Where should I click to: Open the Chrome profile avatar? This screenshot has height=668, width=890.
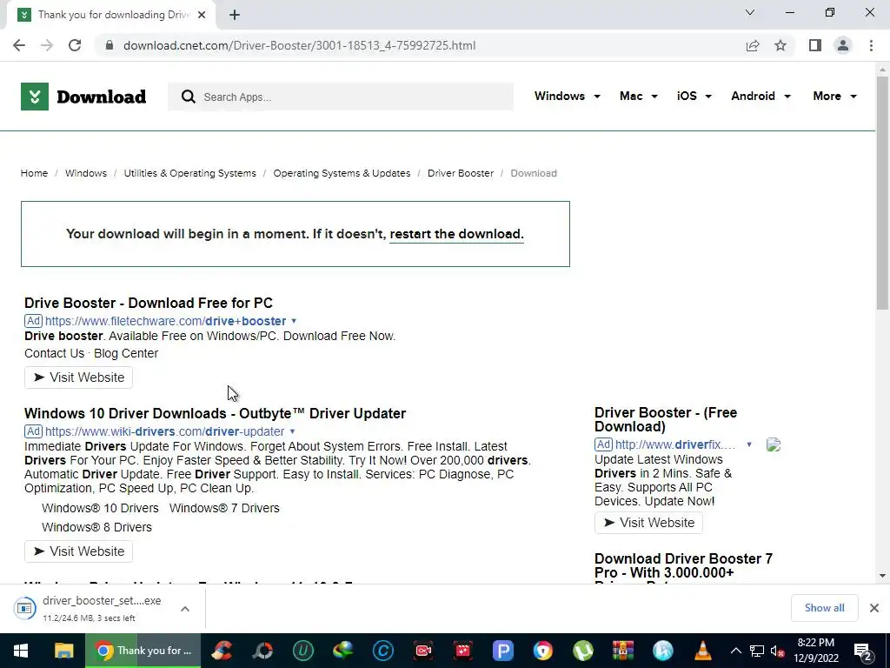pos(843,45)
